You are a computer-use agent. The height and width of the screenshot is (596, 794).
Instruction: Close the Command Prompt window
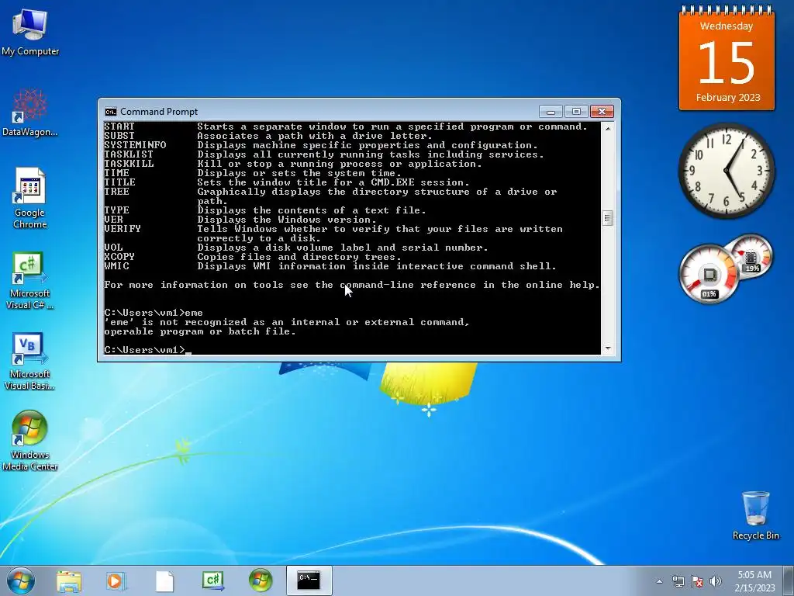(x=602, y=112)
